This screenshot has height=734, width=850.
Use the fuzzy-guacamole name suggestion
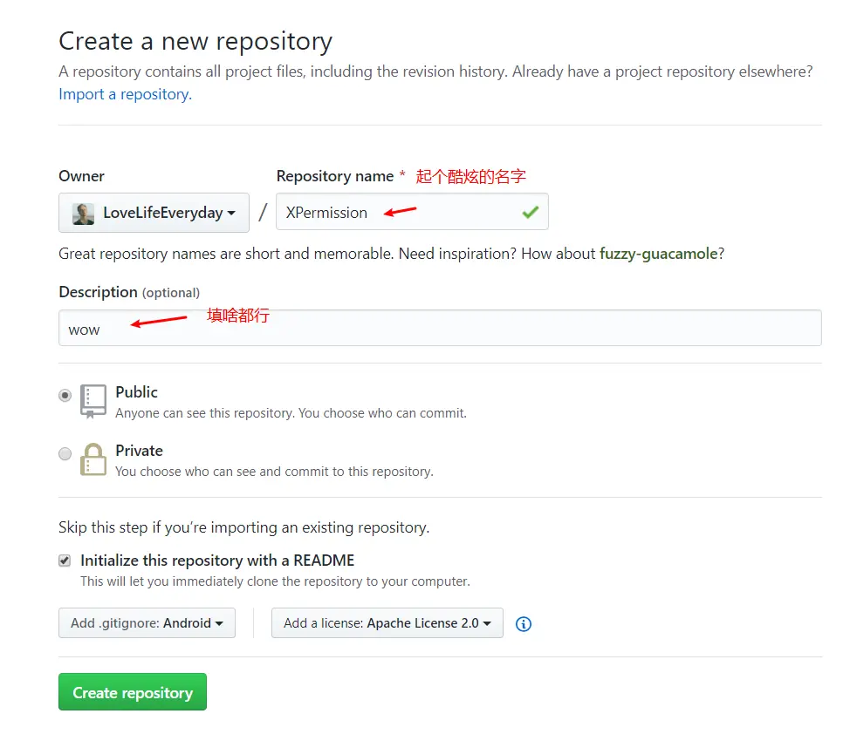point(659,254)
